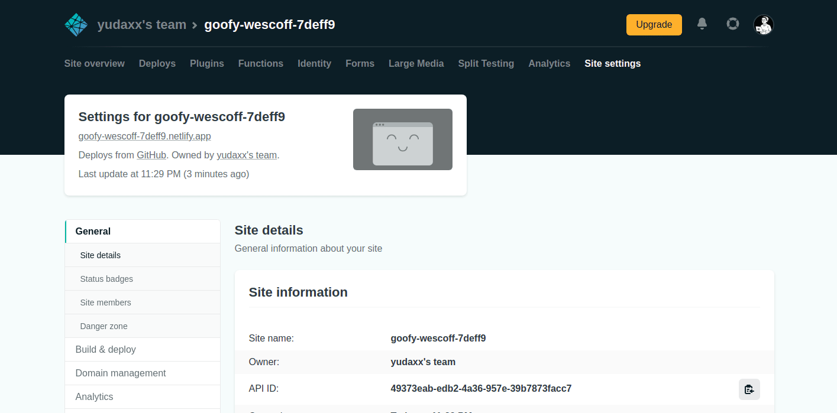The image size is (837, 413).
Task: Click site name value goofy-wescoff-7deff9
Action: (x=438, y=339)
